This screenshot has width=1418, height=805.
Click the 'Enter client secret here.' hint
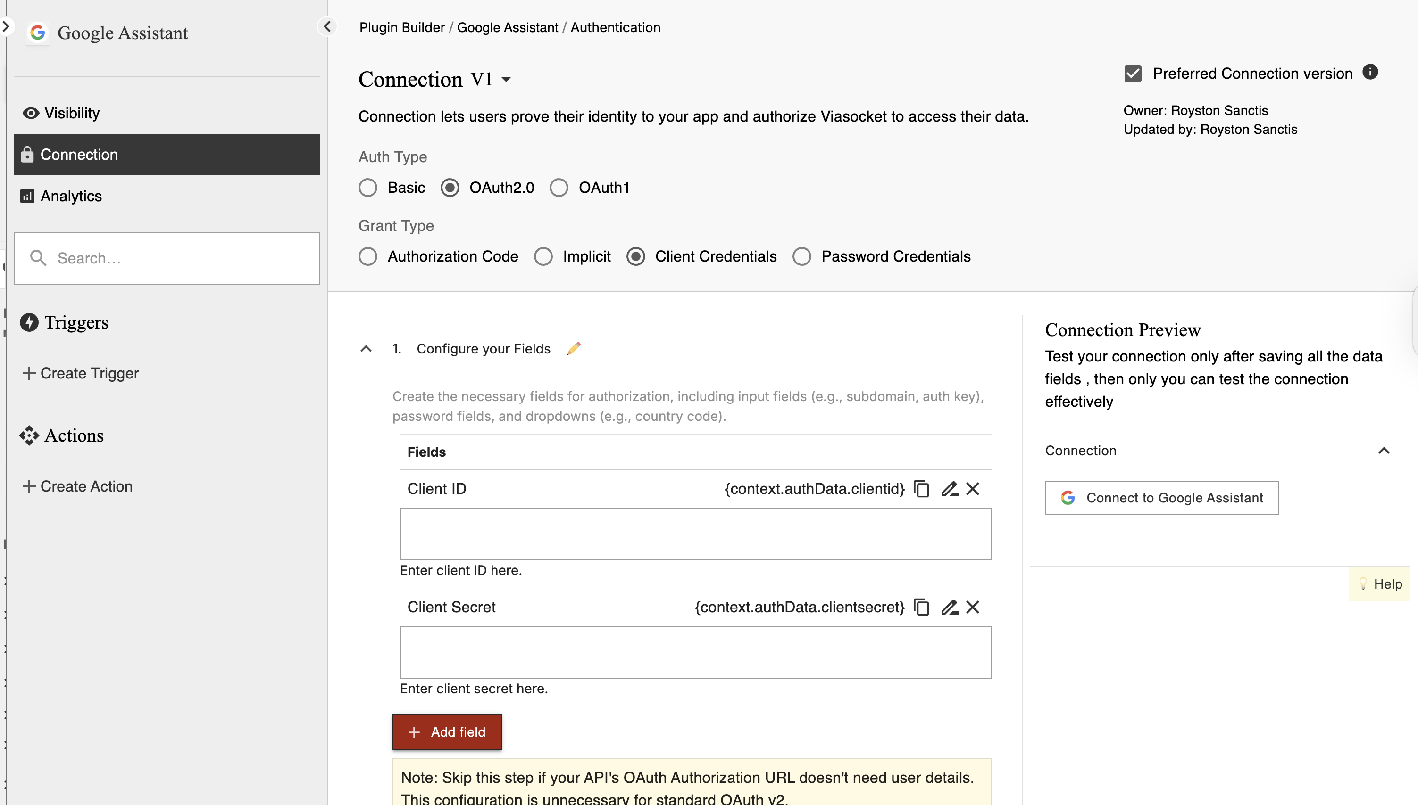point(474,688)
